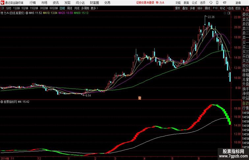
Task: Click the 特力A (日线 前复权) chart title
Action: (x=13, y=13)
